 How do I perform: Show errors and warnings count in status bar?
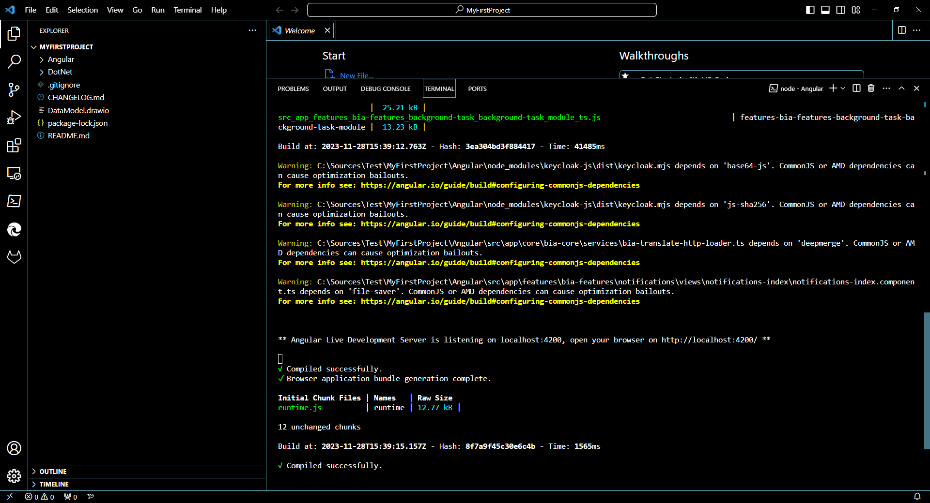pos(40,497)
